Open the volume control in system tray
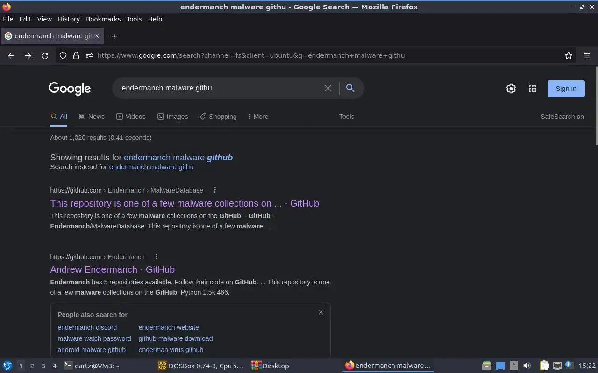598x373 pixels. 527,366
